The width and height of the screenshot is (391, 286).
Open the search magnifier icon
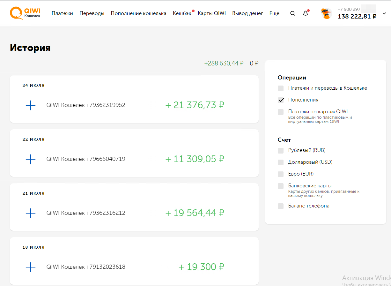pyautogui.click(x=293, y=13)
